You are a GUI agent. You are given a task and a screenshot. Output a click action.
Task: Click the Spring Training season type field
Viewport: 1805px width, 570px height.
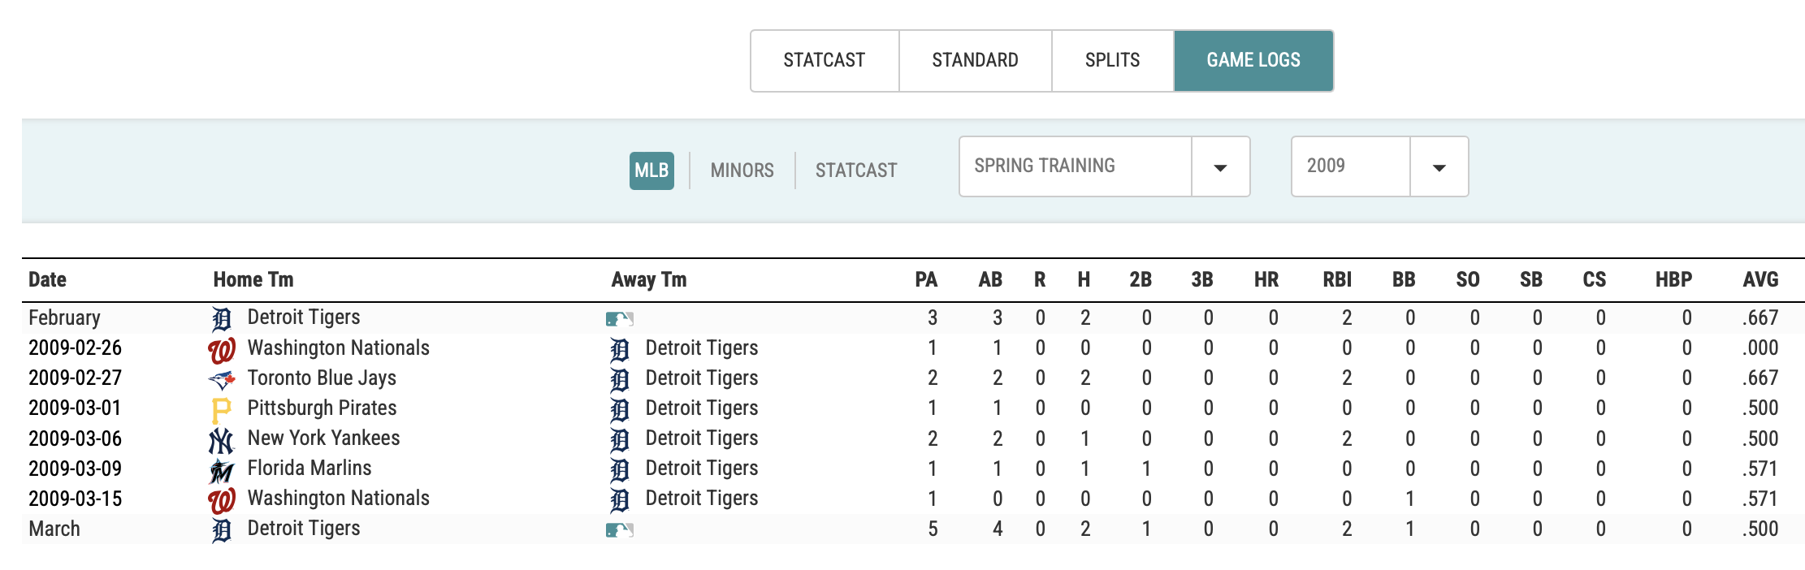tap(1074, 166)
